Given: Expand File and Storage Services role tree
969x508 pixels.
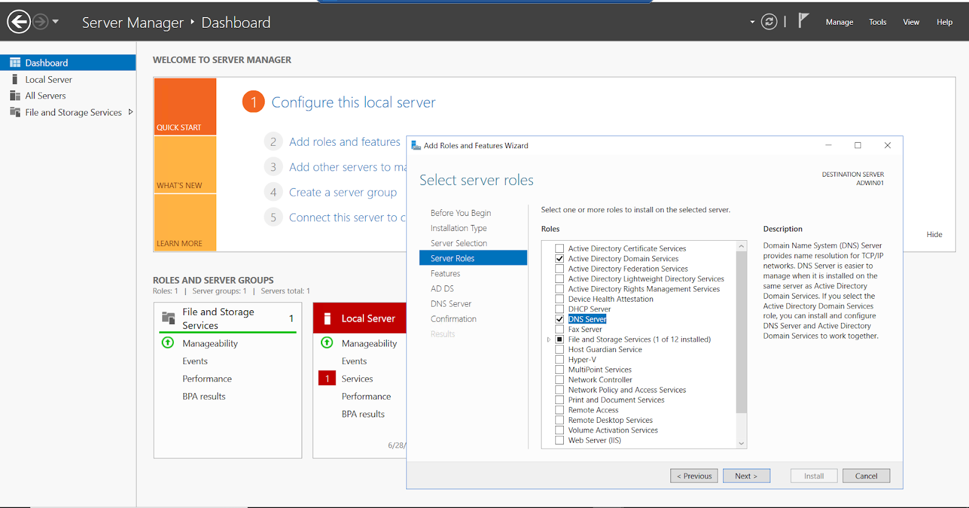Looking at the screenshot, I should point(549,339).
